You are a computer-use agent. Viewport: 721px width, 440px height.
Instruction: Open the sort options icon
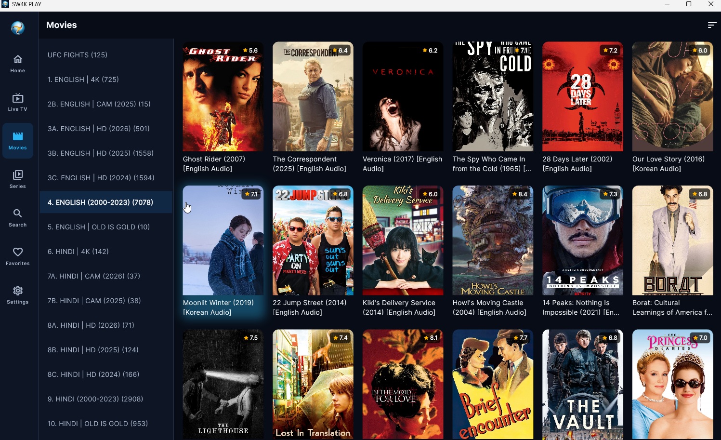pyautogui.click(x=712, y=25)
